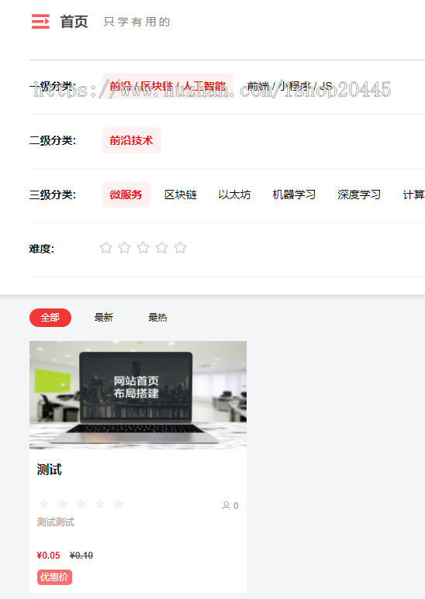Set difficulty to three stars
The image size is (425, 599).
(143, 247)
